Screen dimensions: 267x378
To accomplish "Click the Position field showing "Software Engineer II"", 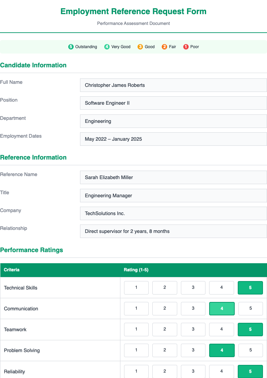I will 173,103.
